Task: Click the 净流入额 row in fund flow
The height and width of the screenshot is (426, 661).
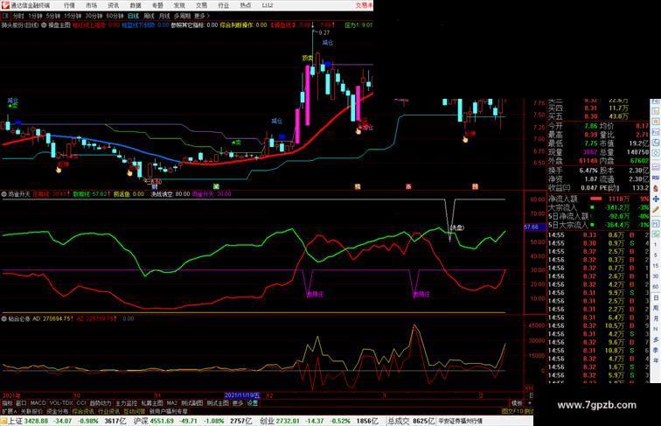Action: tap(598, 199)
